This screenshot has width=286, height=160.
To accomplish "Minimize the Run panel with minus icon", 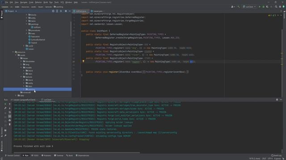I will click(x=281, y=100).
